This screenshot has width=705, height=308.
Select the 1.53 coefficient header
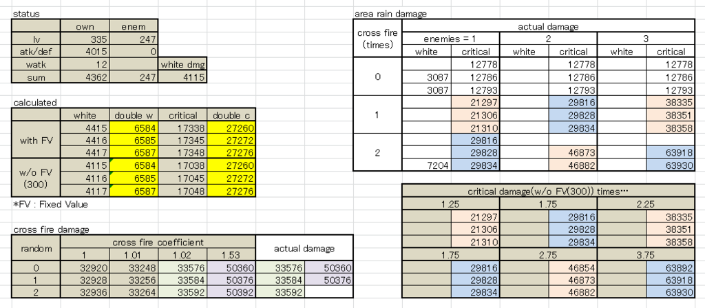click(x=231, y=255)
